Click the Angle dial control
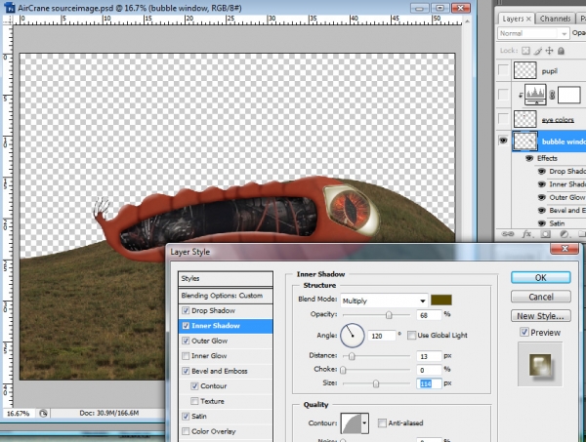Screen dimensions: 586x442 [x=352, y=336]
